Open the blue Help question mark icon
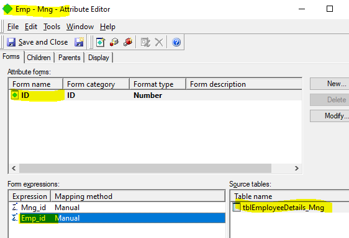This screenshot has width=349, height=238. [x=176, y=42]
